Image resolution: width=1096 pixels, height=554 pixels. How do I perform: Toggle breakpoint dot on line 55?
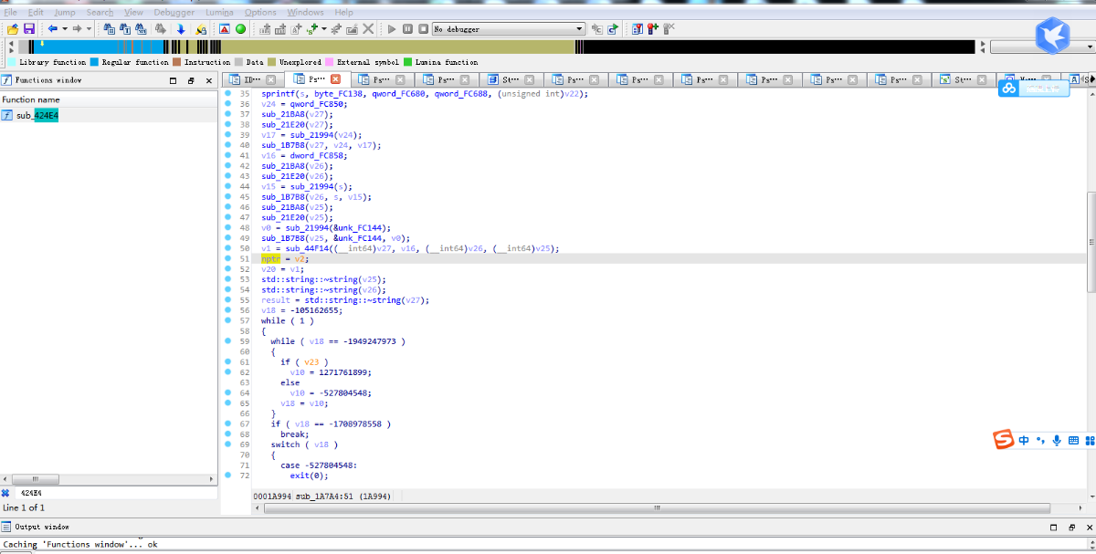point(228,299)
